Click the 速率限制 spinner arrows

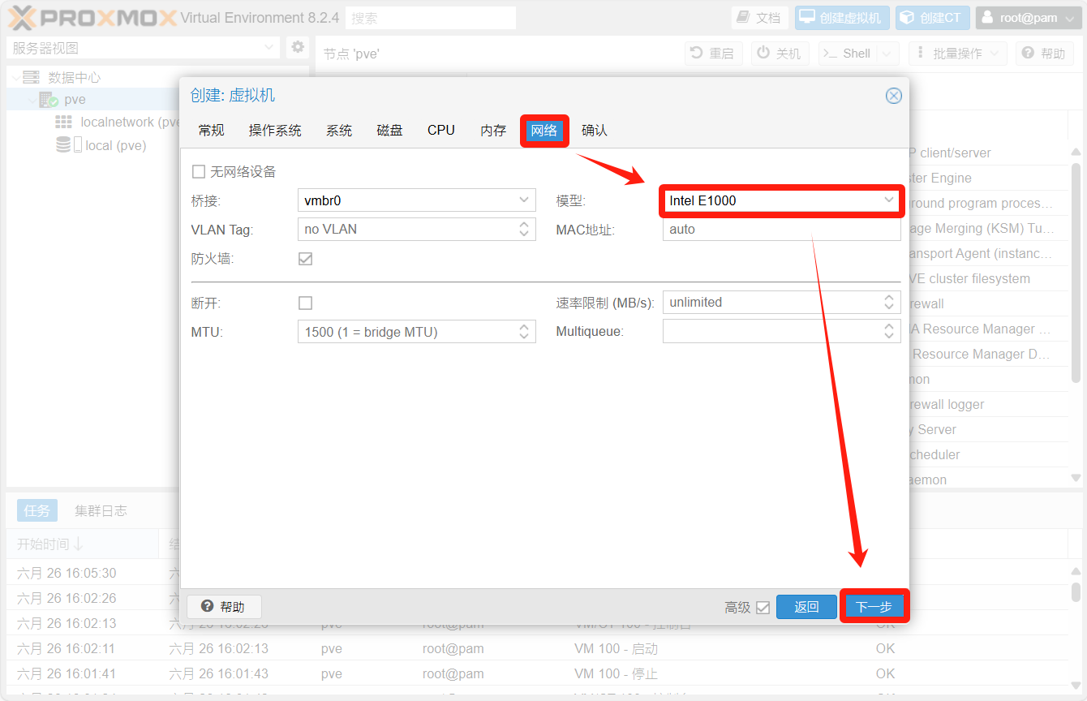pos(889,302)
